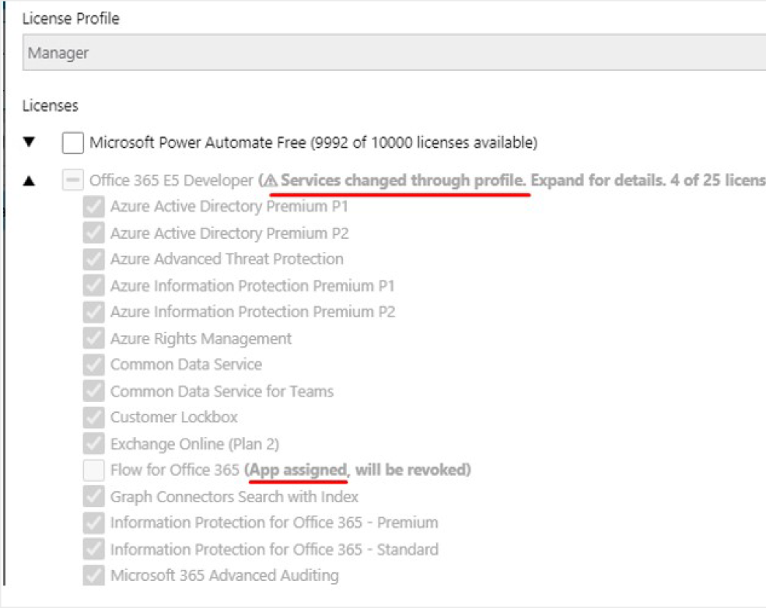Check the Microsoft Power Automate Free checkbox
Image resolution: width=766 pixels, height=608 pixels.
[x=73, y=142]
